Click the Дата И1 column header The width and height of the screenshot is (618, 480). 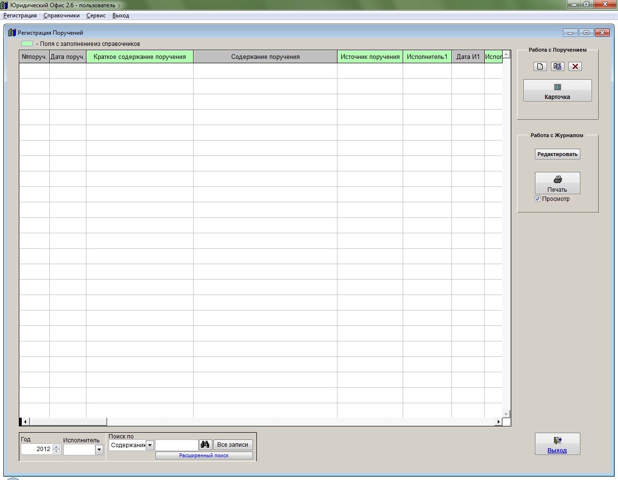point(468,57)
